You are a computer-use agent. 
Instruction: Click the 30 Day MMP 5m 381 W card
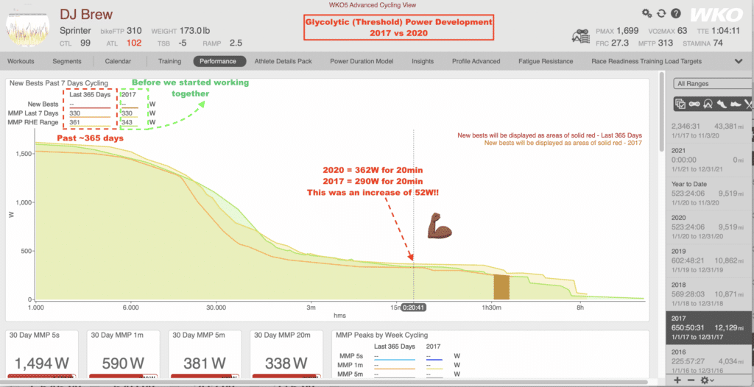tap(205, 355)
